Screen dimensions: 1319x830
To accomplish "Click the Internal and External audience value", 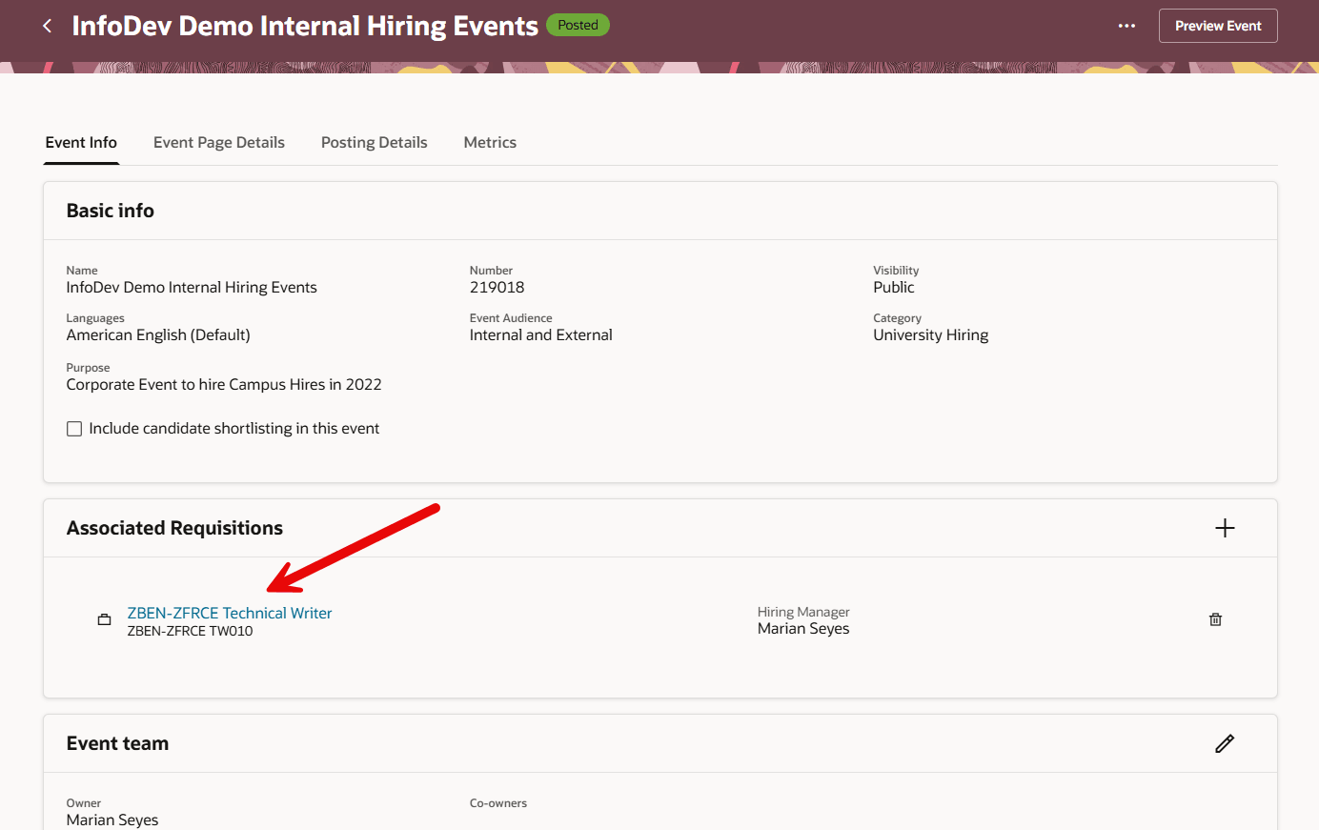I will tap(541, 335).
